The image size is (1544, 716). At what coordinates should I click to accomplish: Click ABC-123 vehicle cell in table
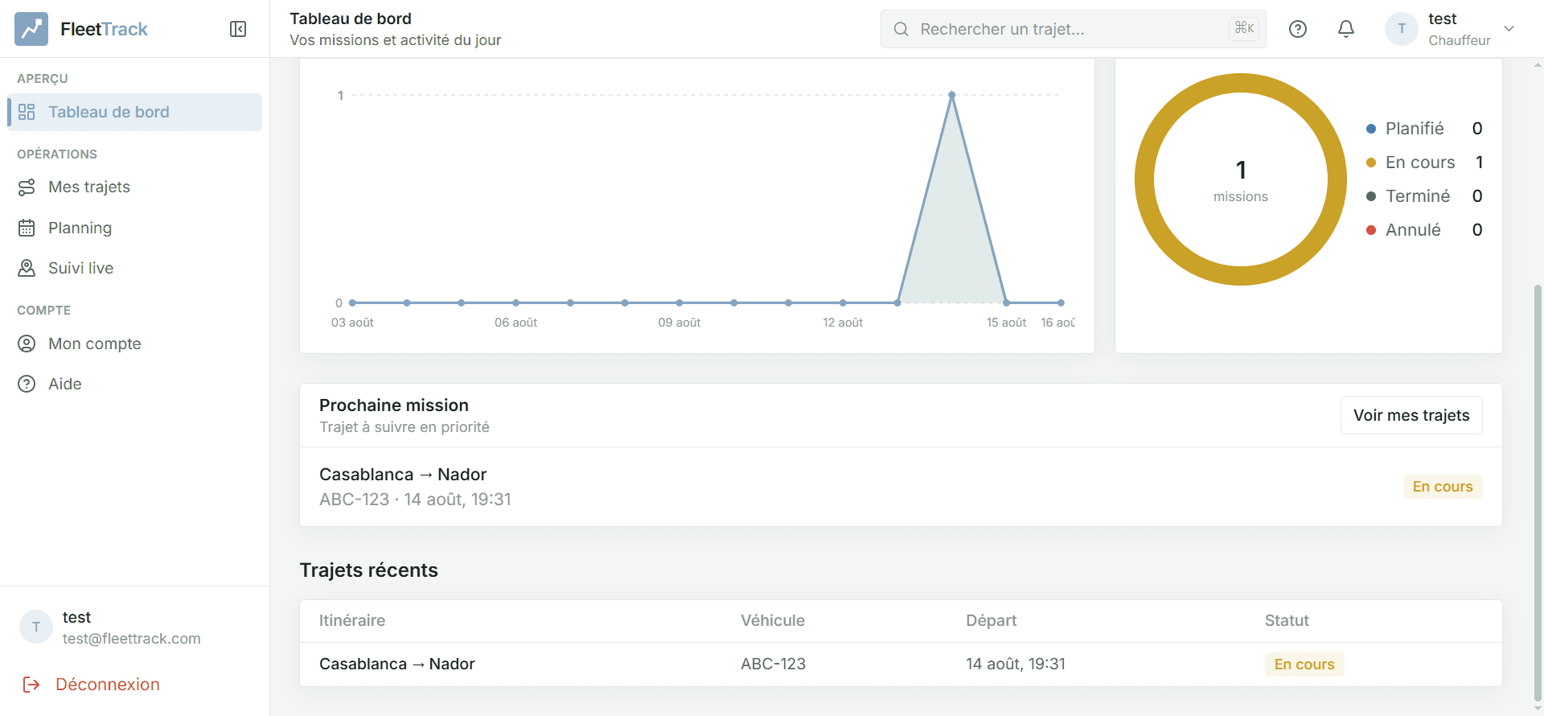(x=773, y=664)
